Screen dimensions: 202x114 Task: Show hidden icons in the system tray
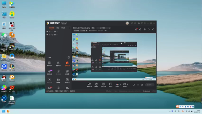(170, 111)
